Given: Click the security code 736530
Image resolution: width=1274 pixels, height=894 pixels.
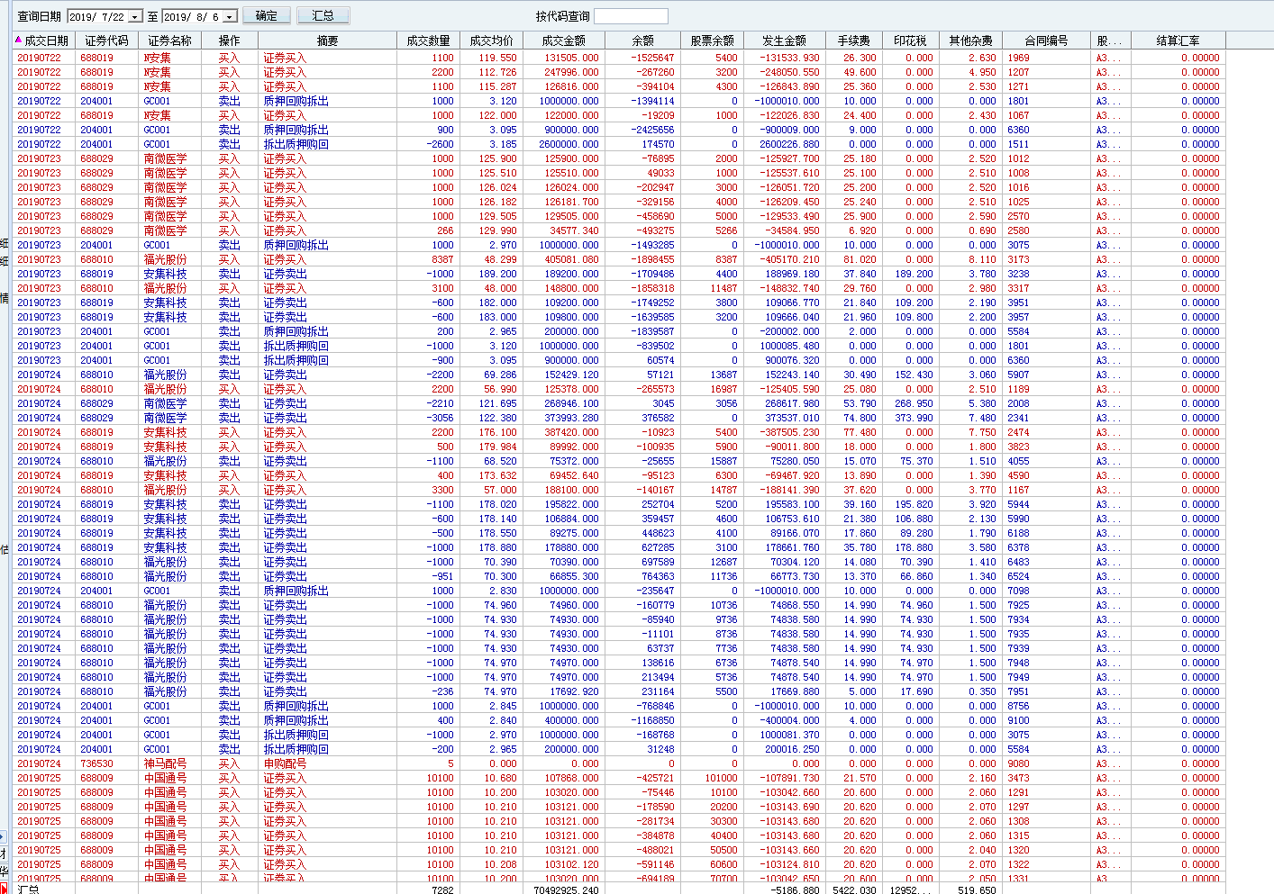Looking at the screenshot, I should click(96, 763).
